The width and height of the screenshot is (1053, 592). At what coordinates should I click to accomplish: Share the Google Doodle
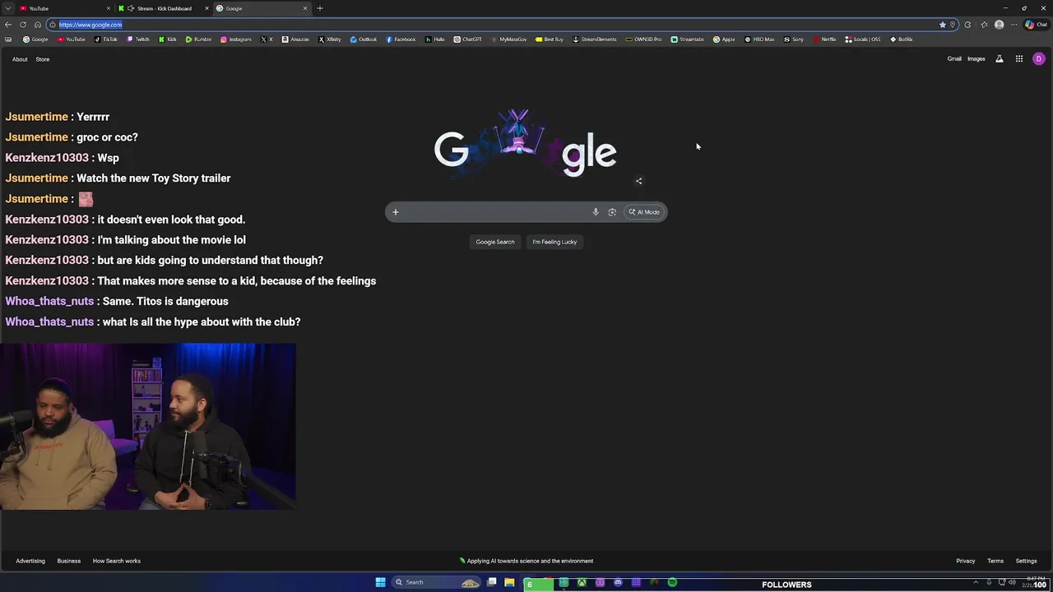pyautogui.click(x=638, y=181)
